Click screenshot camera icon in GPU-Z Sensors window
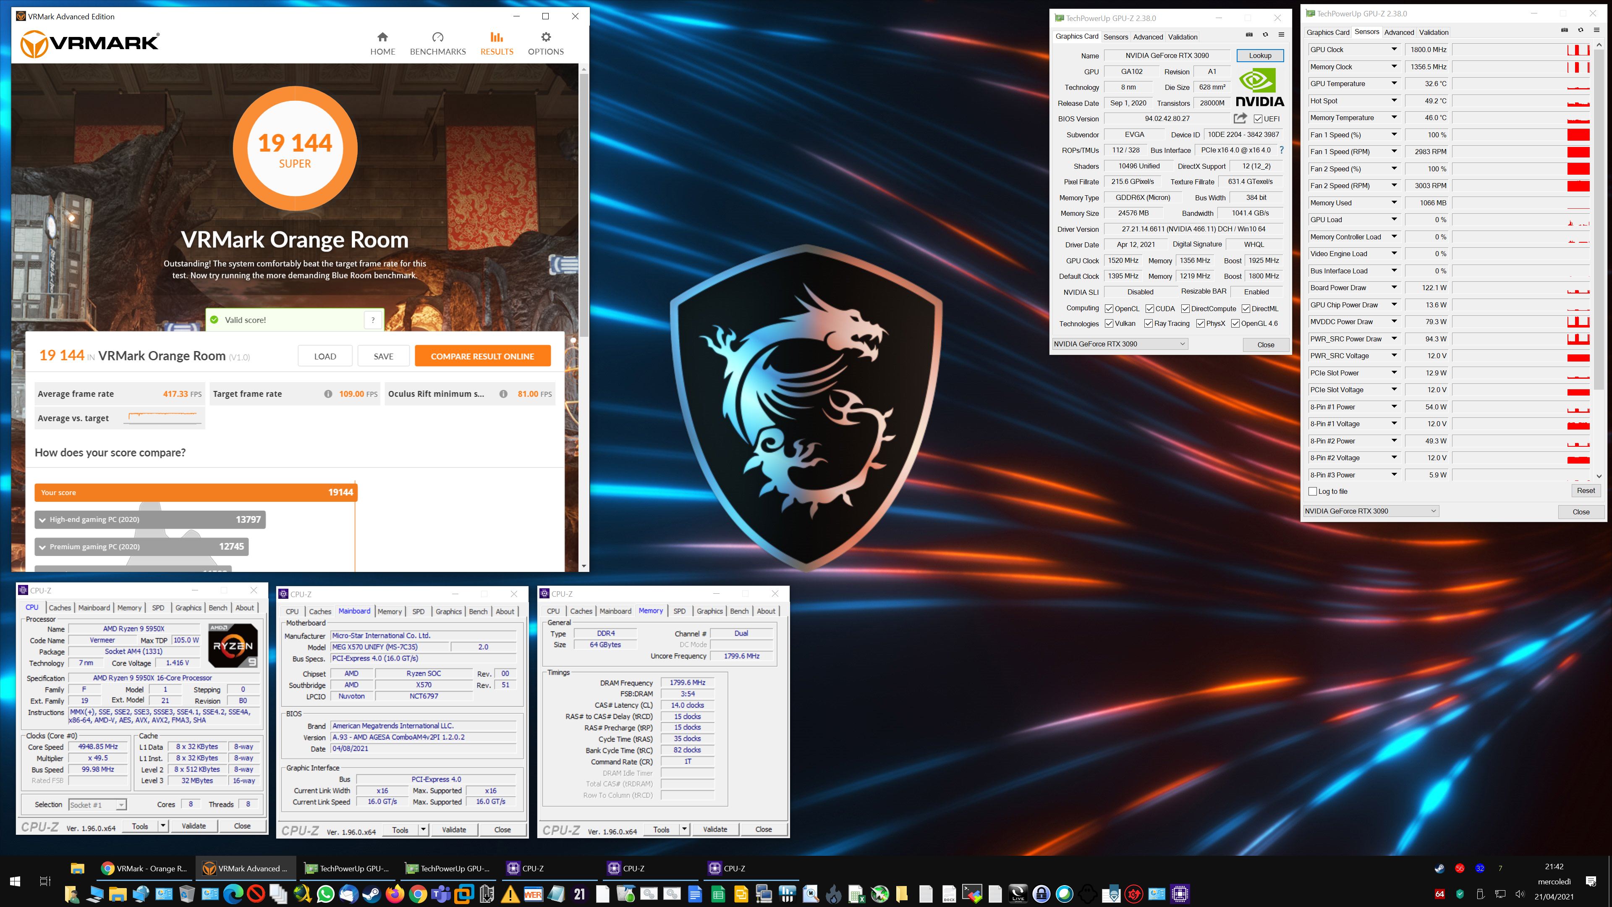Image resolution: width=1612 pixels, height=907 pixels. [1565, 30]
